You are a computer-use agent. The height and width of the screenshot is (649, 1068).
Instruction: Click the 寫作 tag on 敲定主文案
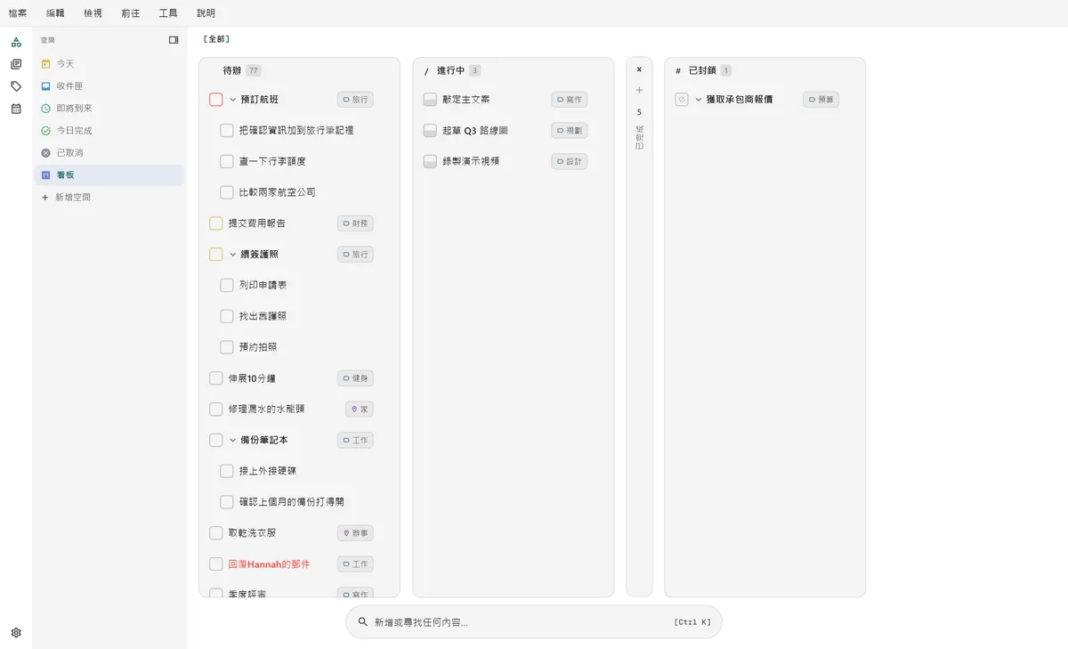pos(570,100)
